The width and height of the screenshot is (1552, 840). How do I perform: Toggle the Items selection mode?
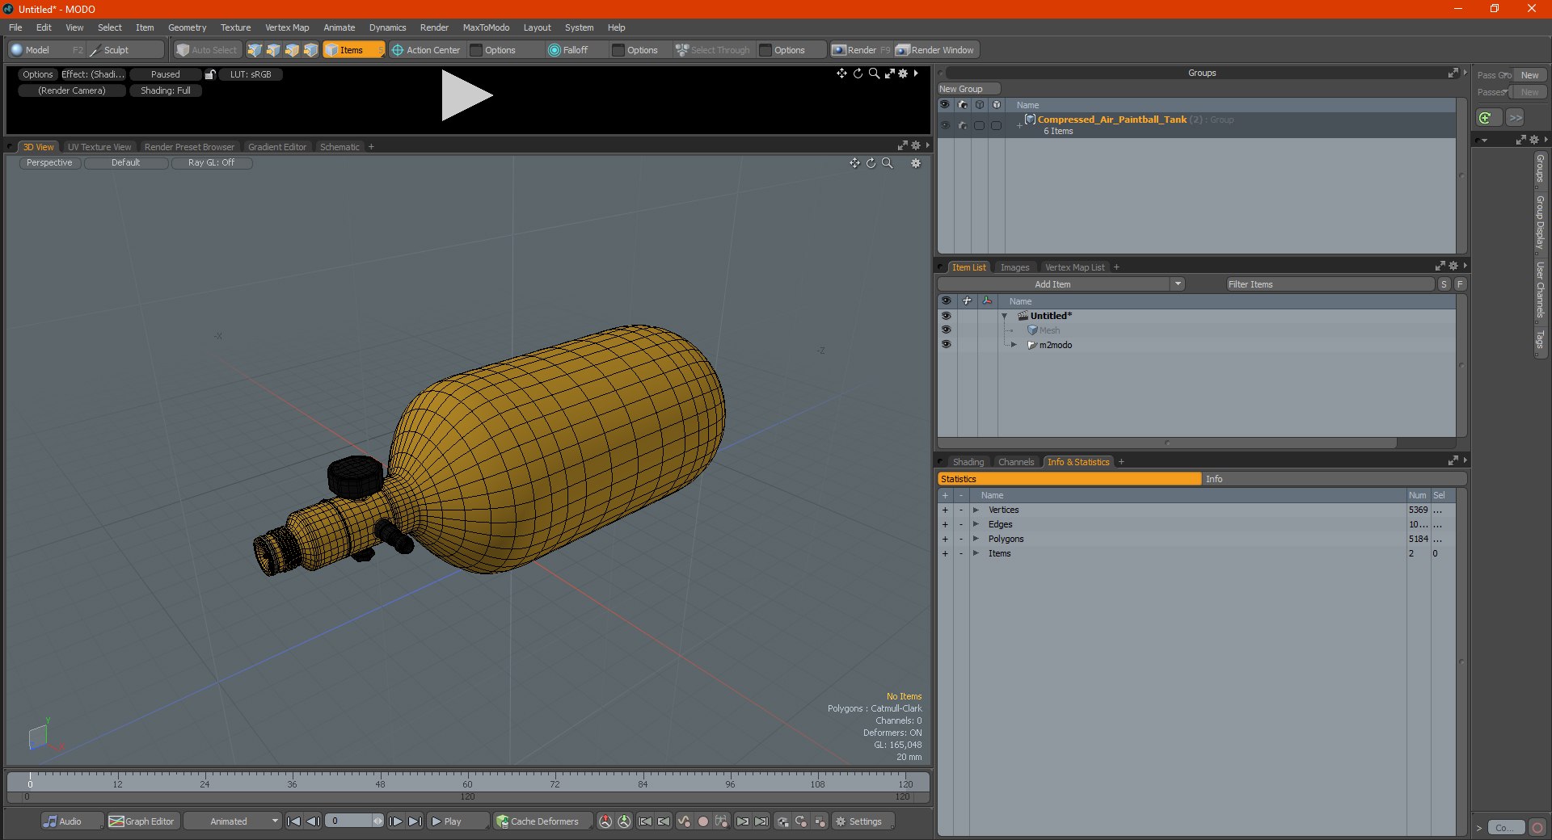(x=354, y=50)
